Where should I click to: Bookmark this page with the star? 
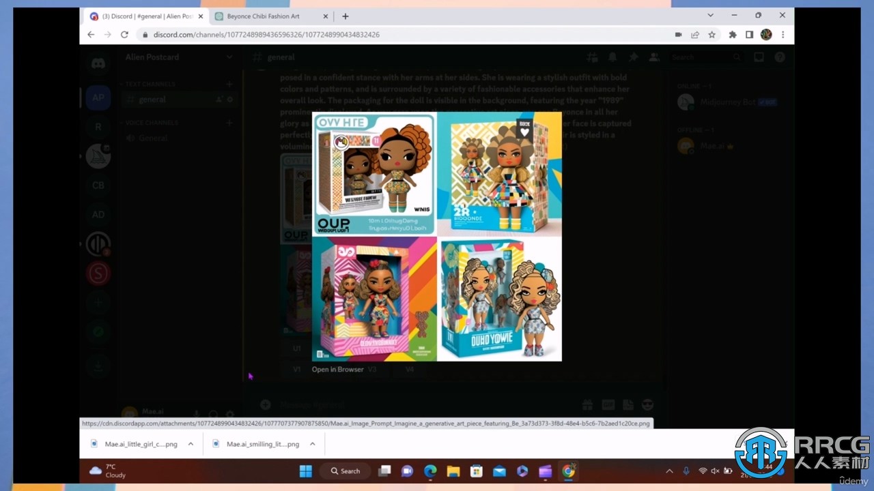coord(711,35)
